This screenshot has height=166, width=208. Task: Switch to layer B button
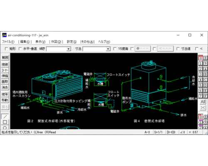(x=206, y=74)
